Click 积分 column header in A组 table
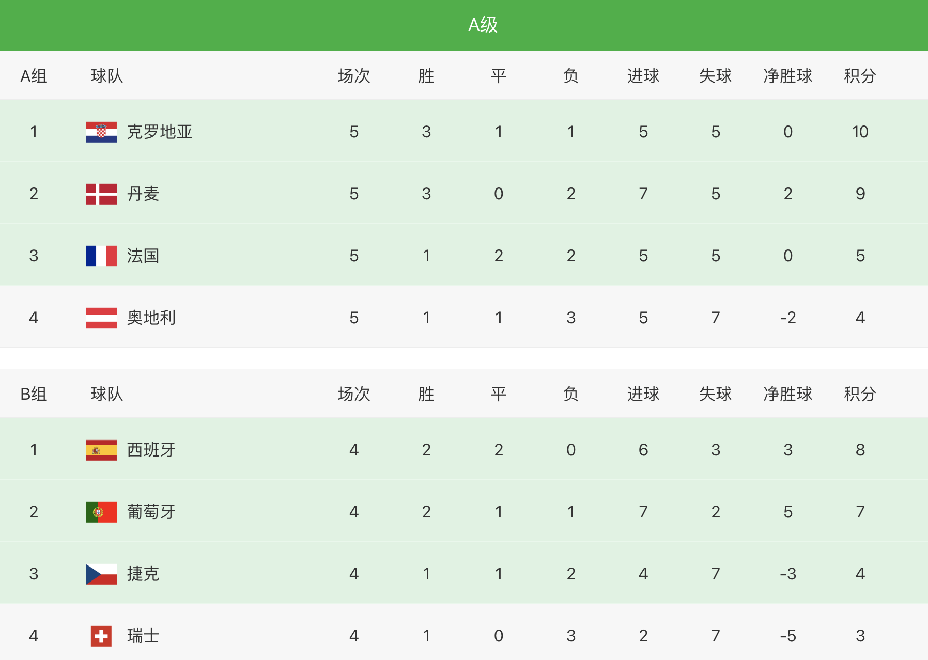Screen dimensions: 928x660 [x=860, y=76]
